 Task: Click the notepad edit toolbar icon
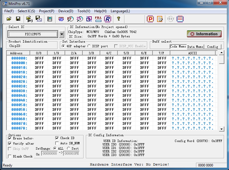(160, 19)
